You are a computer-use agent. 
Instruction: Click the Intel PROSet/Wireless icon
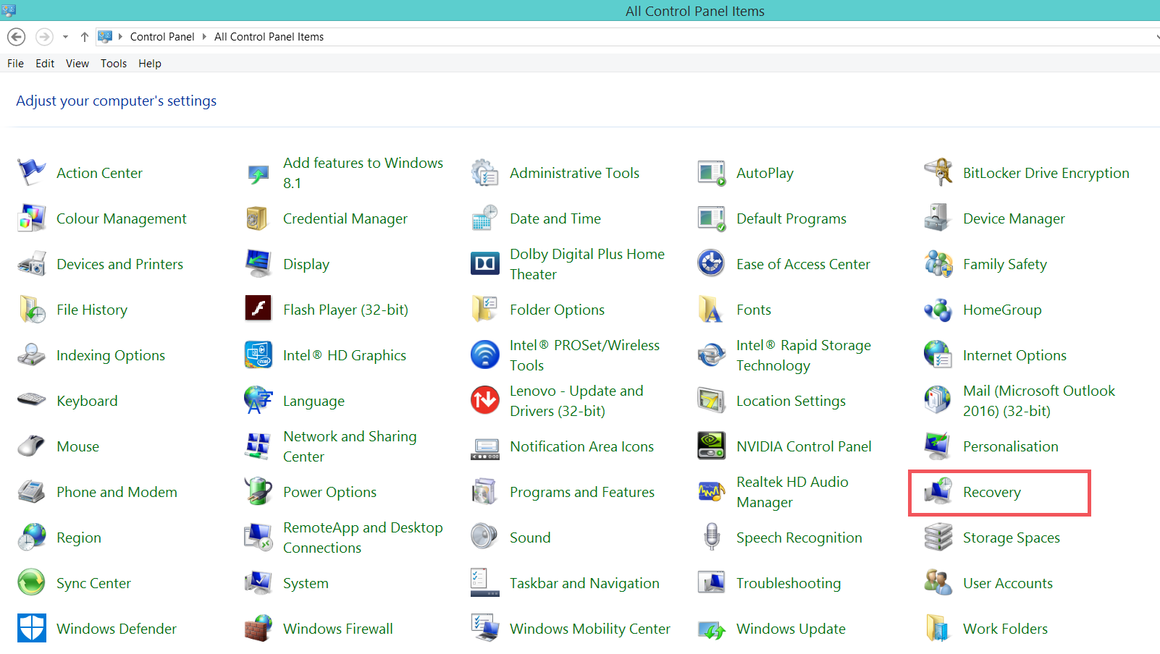pyautogui.click(x=484, y=355)
